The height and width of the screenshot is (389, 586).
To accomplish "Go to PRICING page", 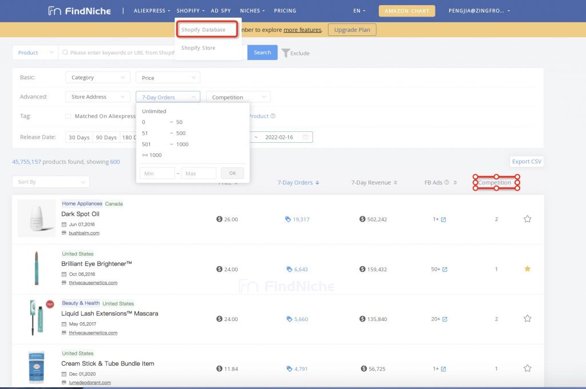I will (x=285, y=11).
